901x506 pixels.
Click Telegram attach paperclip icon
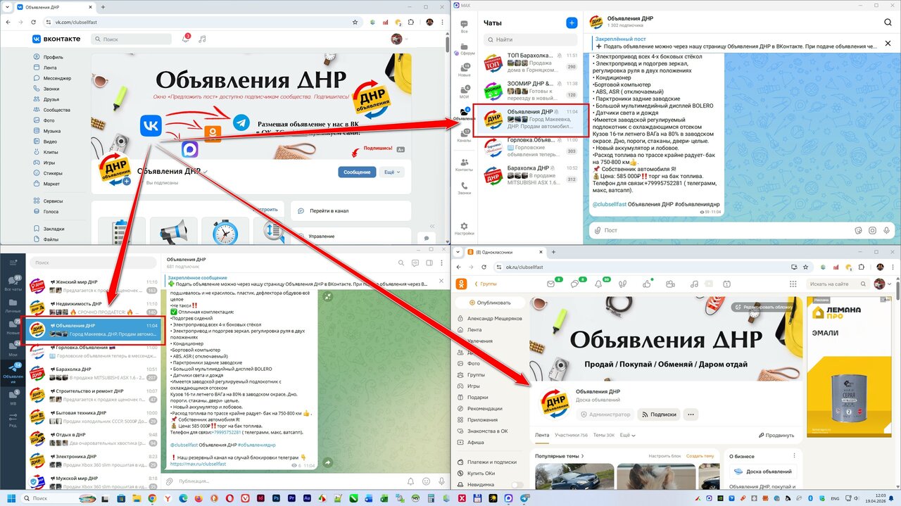point(169,481)
